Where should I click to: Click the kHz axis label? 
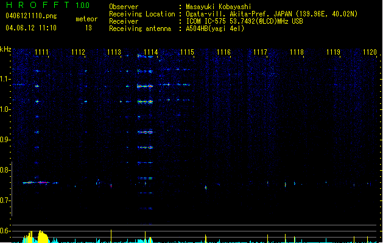(x=5, y=49)
